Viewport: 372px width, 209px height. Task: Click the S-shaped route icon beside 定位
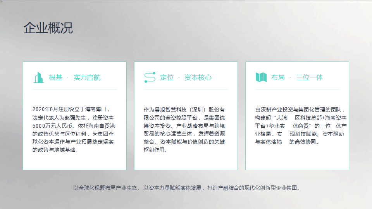(x=150, y=77)
